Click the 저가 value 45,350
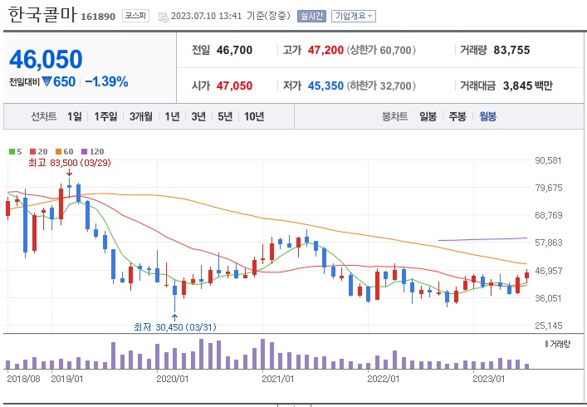The height and width of the screenshot is (407, 587). [325, 86]
